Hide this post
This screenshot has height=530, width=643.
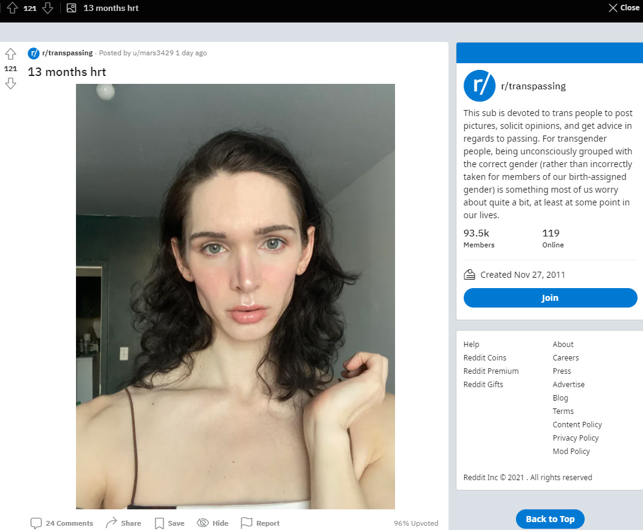[x=213, y=523]
